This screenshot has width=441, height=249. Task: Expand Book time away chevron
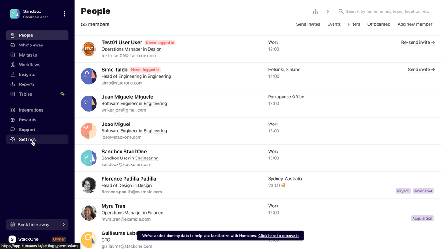[x=64, y=225]
